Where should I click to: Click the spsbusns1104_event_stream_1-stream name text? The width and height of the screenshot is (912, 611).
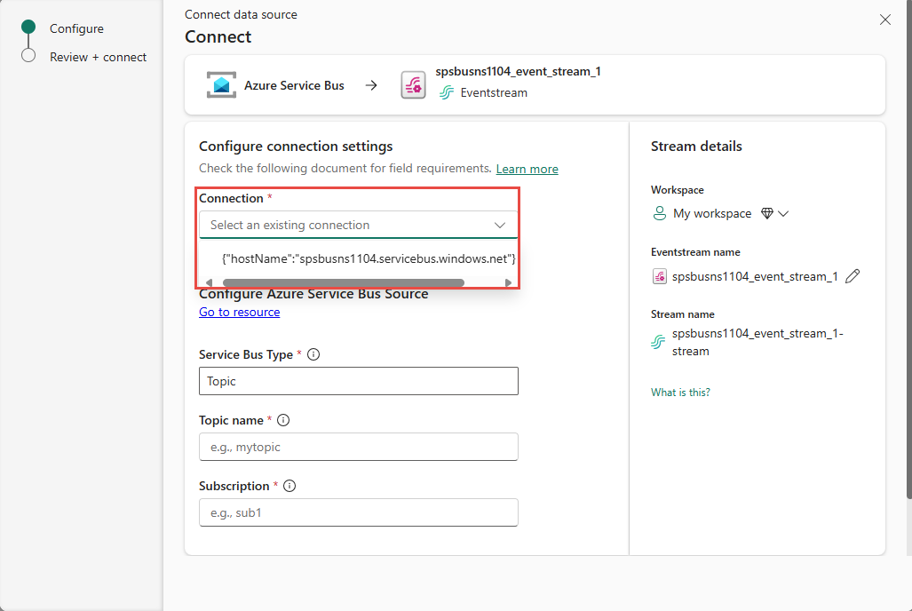757,342
